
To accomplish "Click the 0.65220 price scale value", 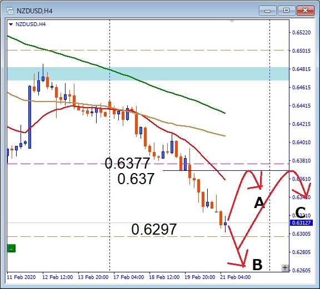I will click(x=302, y=32).
